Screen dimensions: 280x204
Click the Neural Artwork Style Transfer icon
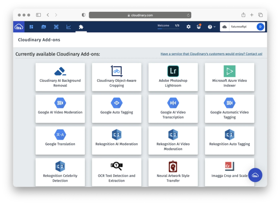click(173, 166)
